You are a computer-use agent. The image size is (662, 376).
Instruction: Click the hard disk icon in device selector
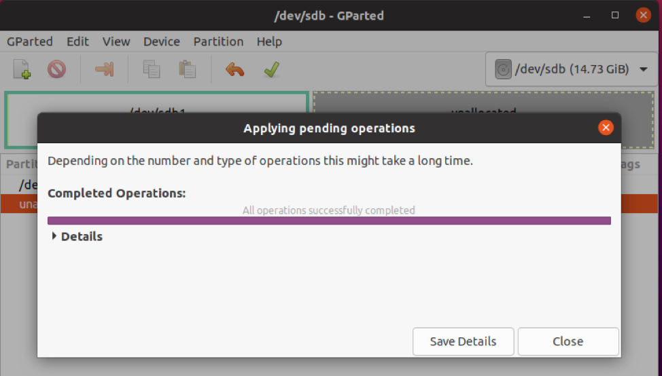pos(503,69)
